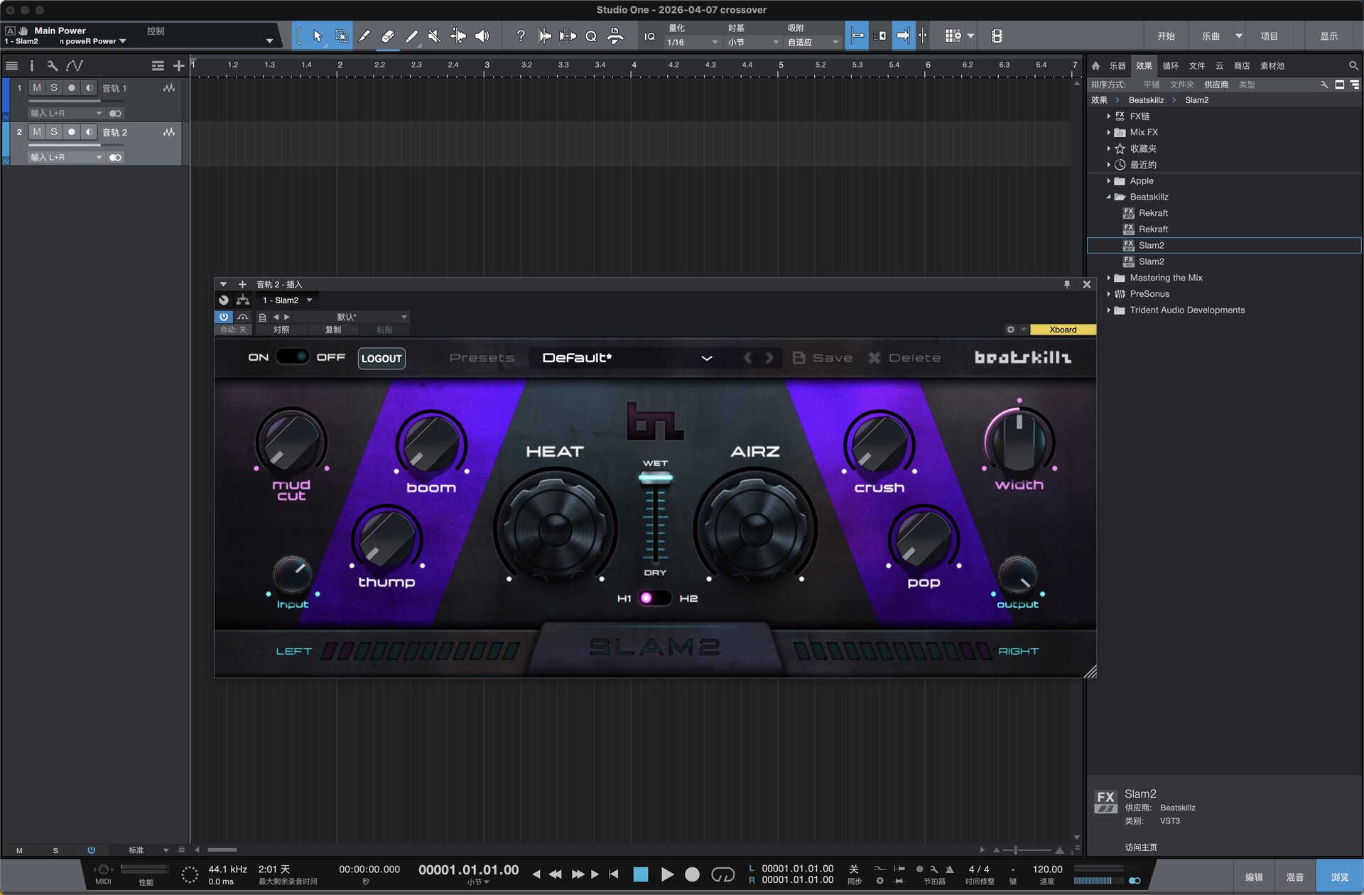Image resolution: width=1364 pixels, height=895 pixels.
Task: Open the 1/16 quantize dropdown
Action: click(x=693, y=43)
